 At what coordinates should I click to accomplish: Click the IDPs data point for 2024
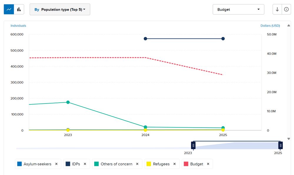(146, 39)
